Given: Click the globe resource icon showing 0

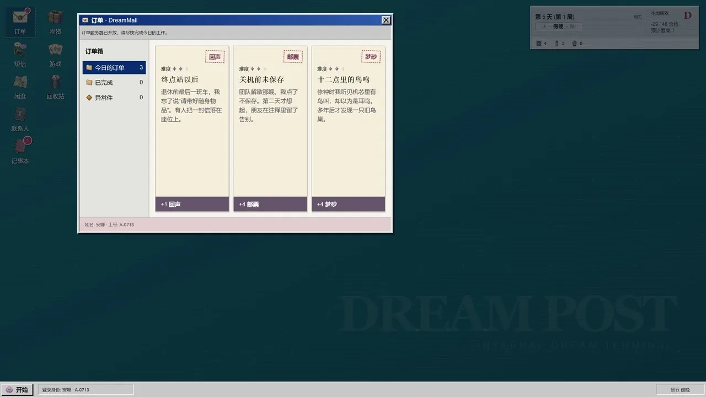Looking at the screenshot, I should point(575,43).
